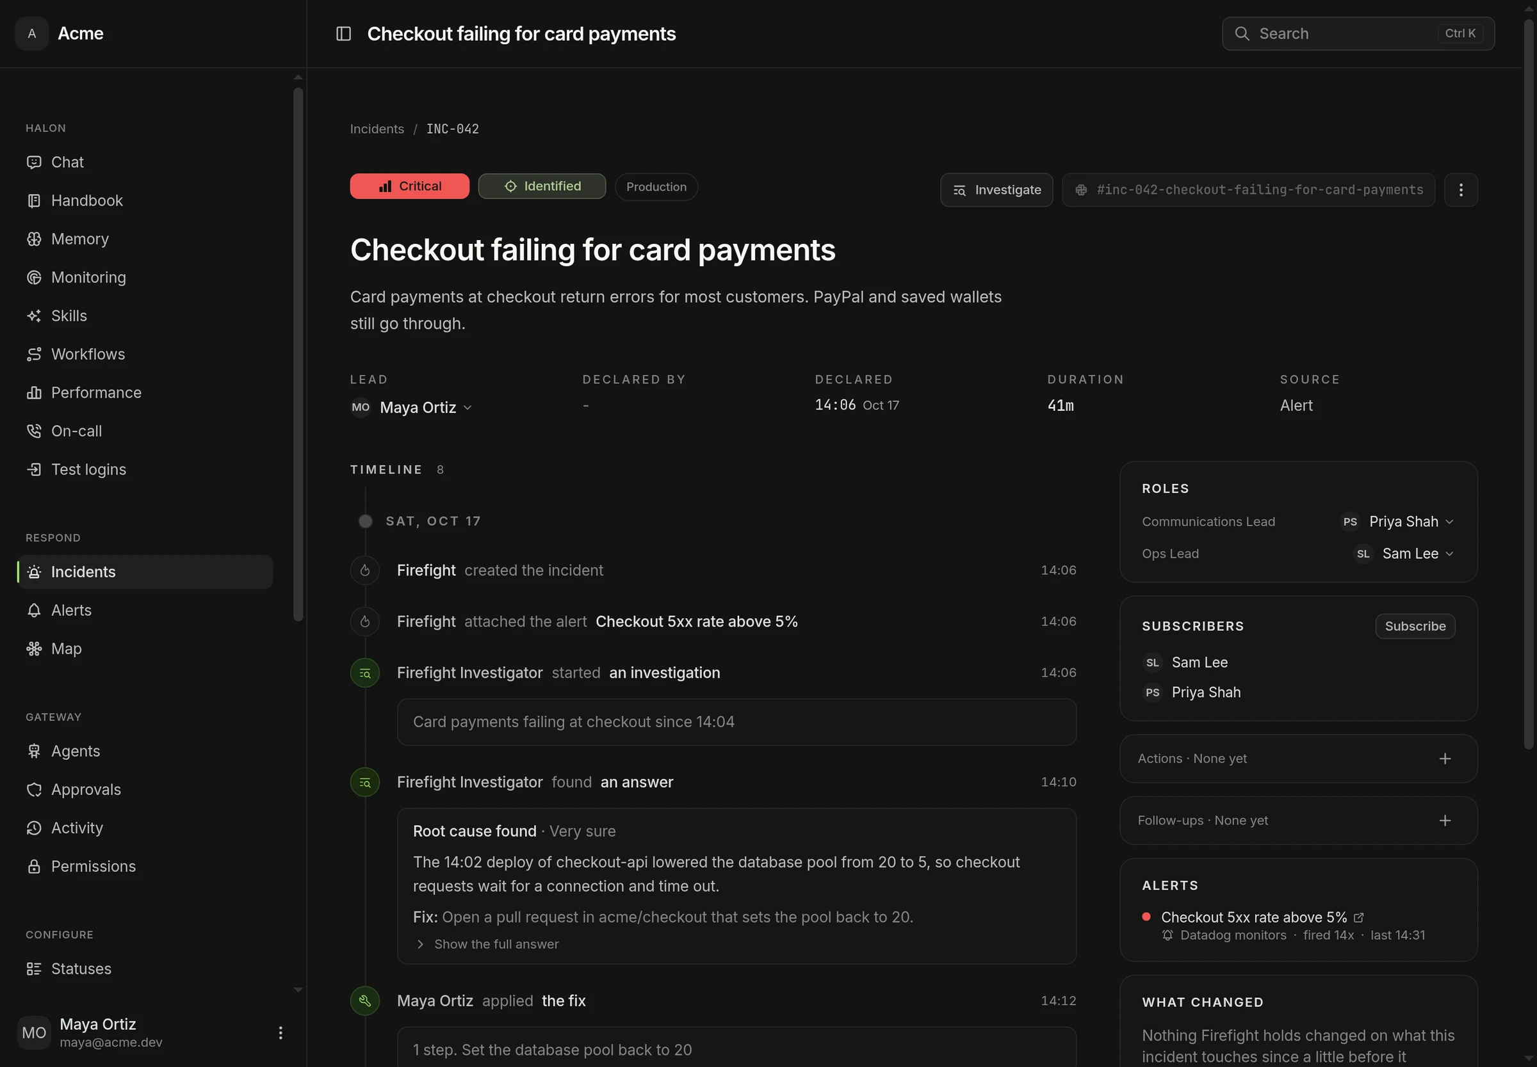Open the Acme workspace switcher

pos(60,33)
